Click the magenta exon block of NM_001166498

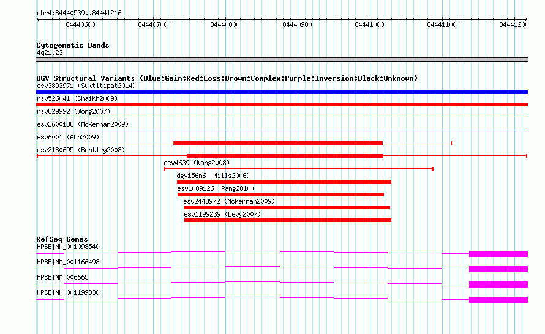(x=498, y=269)
